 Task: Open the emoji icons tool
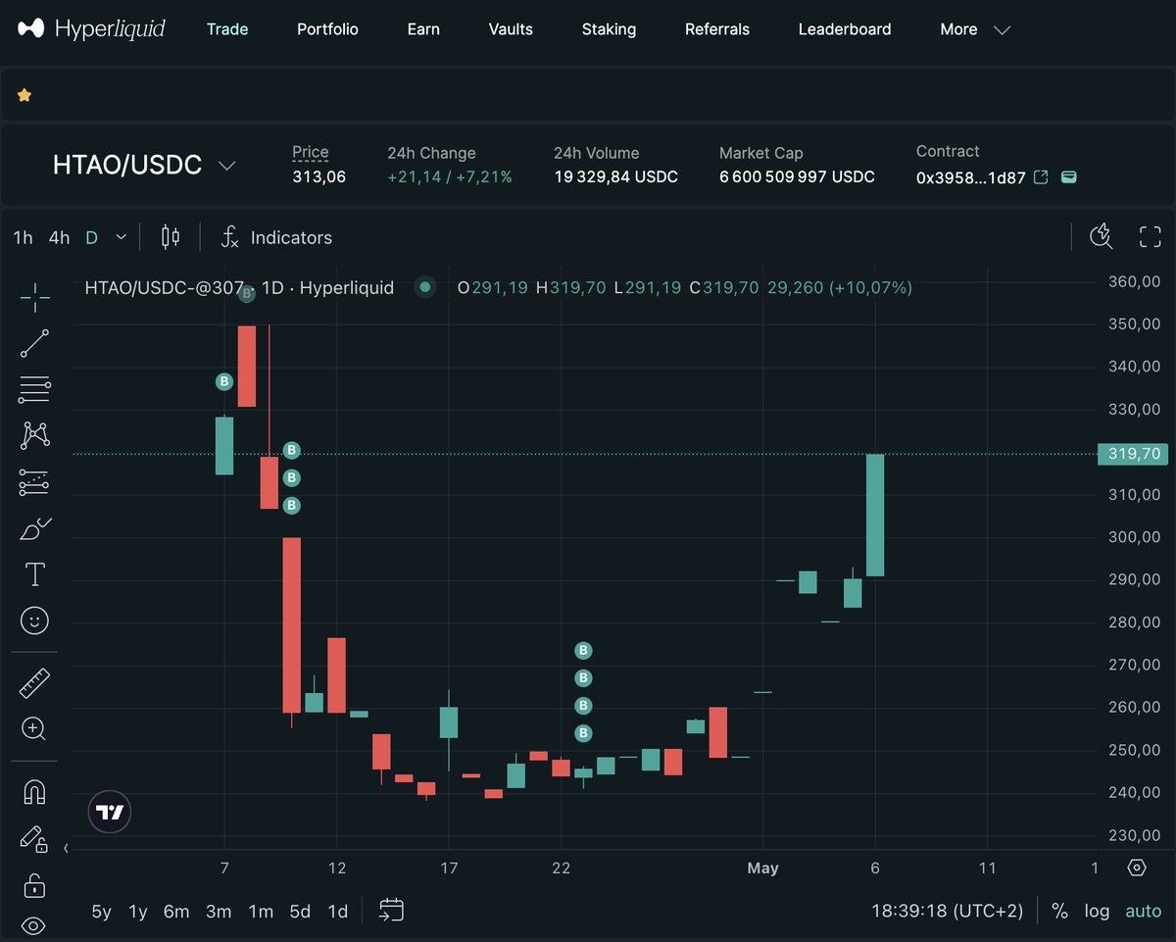(x=35, y=620)
